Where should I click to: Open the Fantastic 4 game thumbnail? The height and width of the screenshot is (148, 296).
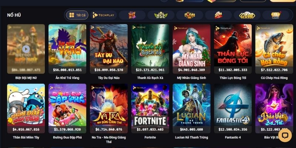tap(233, 108)
